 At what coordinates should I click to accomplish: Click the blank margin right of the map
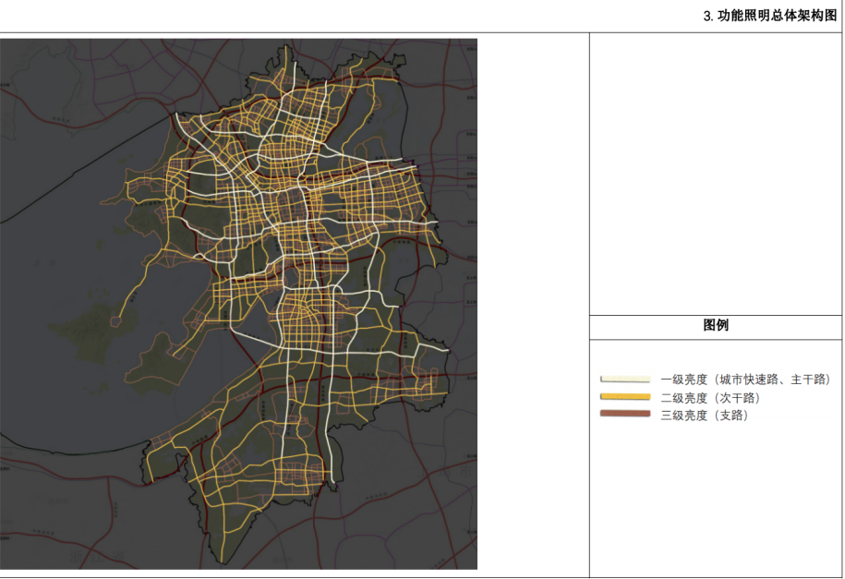pyautogui.click(x=533, y=305)
